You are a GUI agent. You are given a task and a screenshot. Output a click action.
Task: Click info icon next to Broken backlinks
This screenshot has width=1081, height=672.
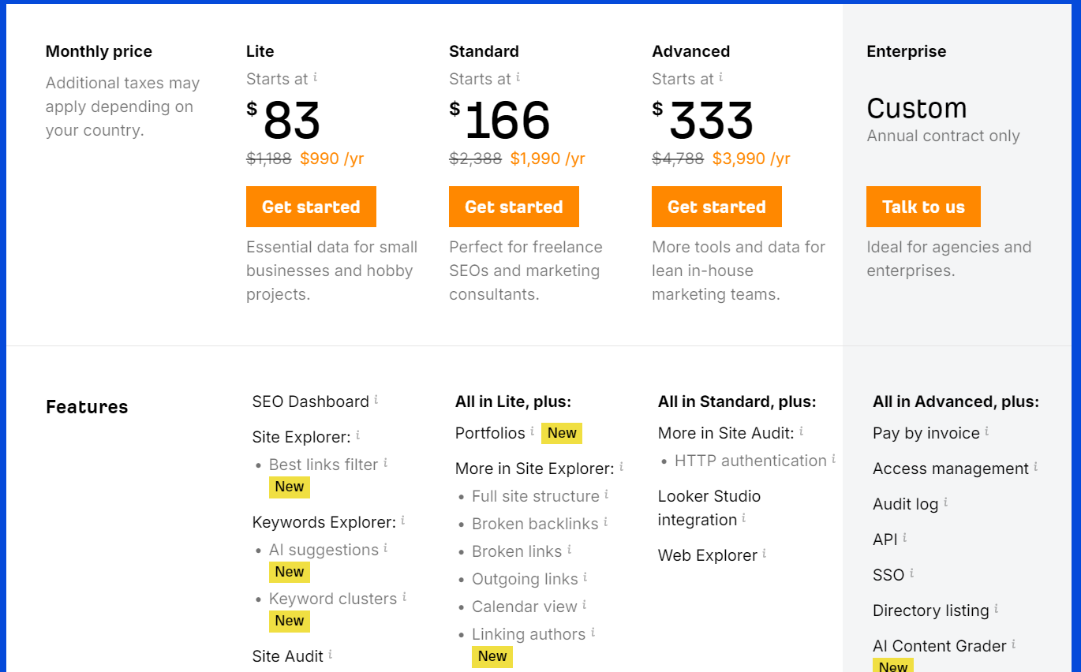click(606, 522)
